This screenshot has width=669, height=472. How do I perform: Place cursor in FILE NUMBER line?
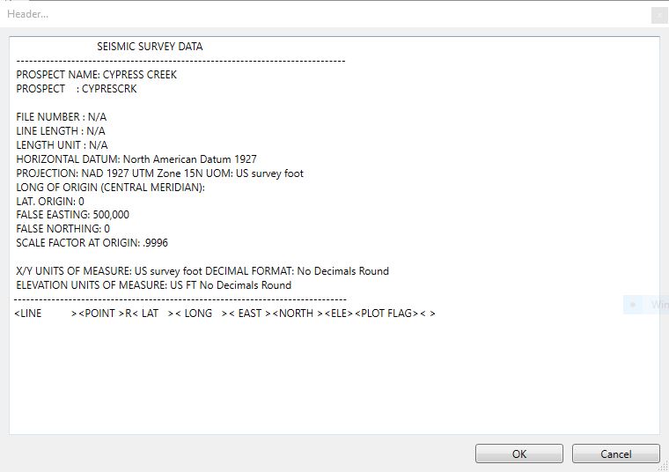click(62, 117)
